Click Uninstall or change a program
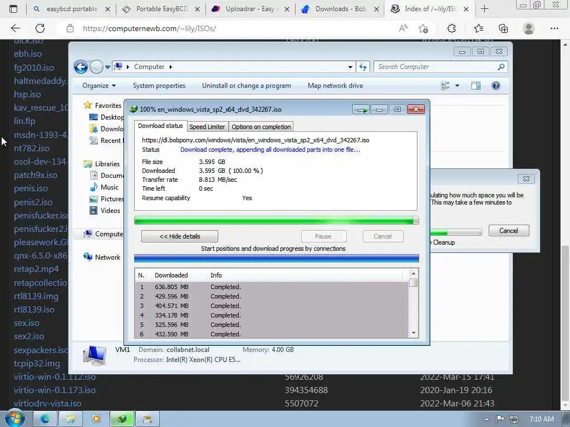Image resolution: width=570 pixels, height=427 pixels. tap(247, 86)
